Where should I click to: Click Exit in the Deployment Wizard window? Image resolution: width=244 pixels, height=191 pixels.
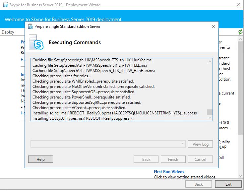coord(228,184)
